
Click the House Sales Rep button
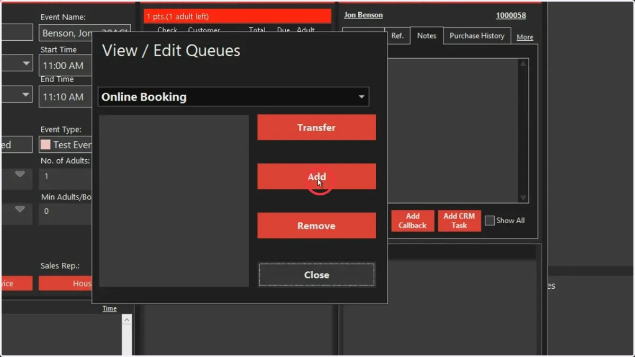[66, 283]
